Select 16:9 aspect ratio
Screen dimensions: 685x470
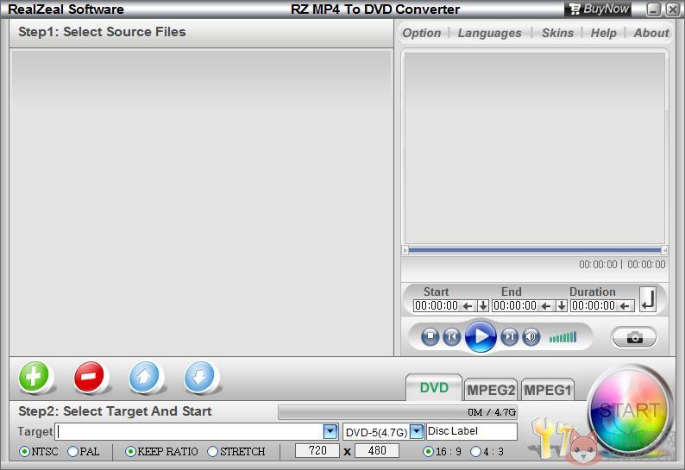(x=443, y=451)
